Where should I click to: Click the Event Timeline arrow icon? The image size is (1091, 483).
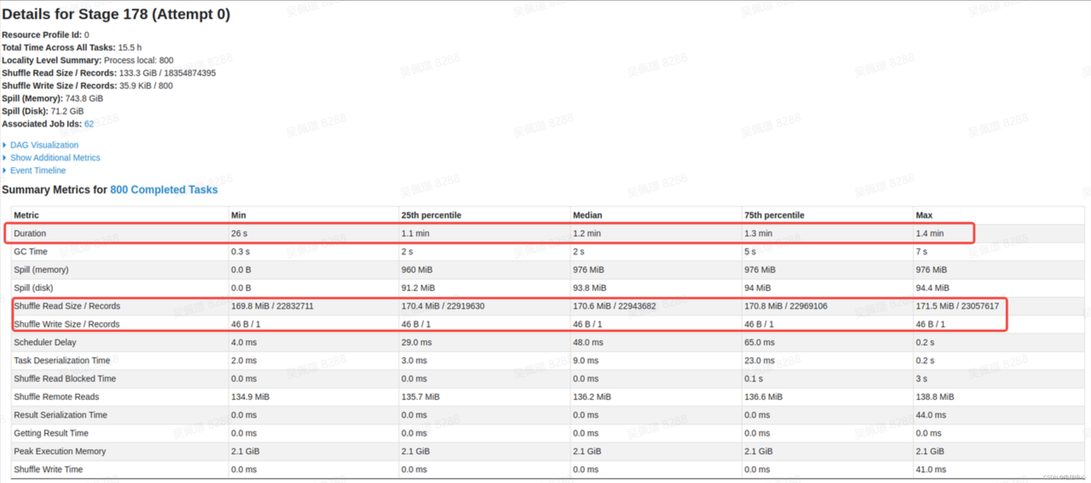[5, 171]
